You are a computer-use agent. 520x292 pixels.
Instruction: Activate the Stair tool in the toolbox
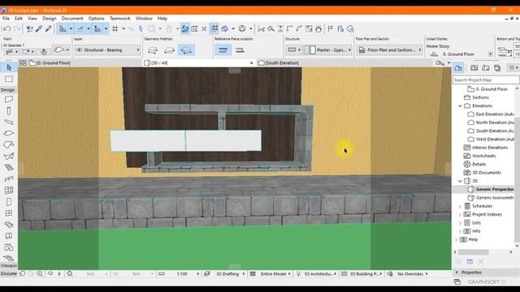[x=9, y=168]
